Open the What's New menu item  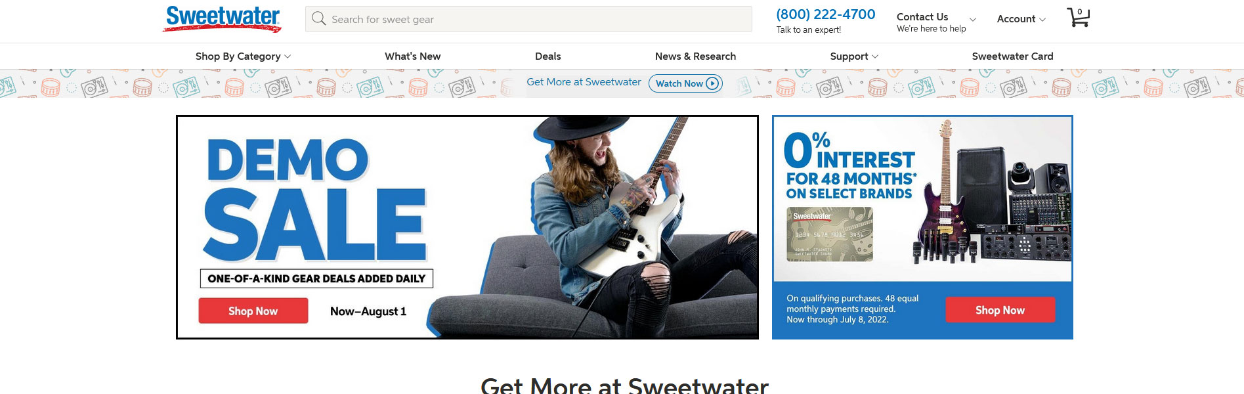412,56
